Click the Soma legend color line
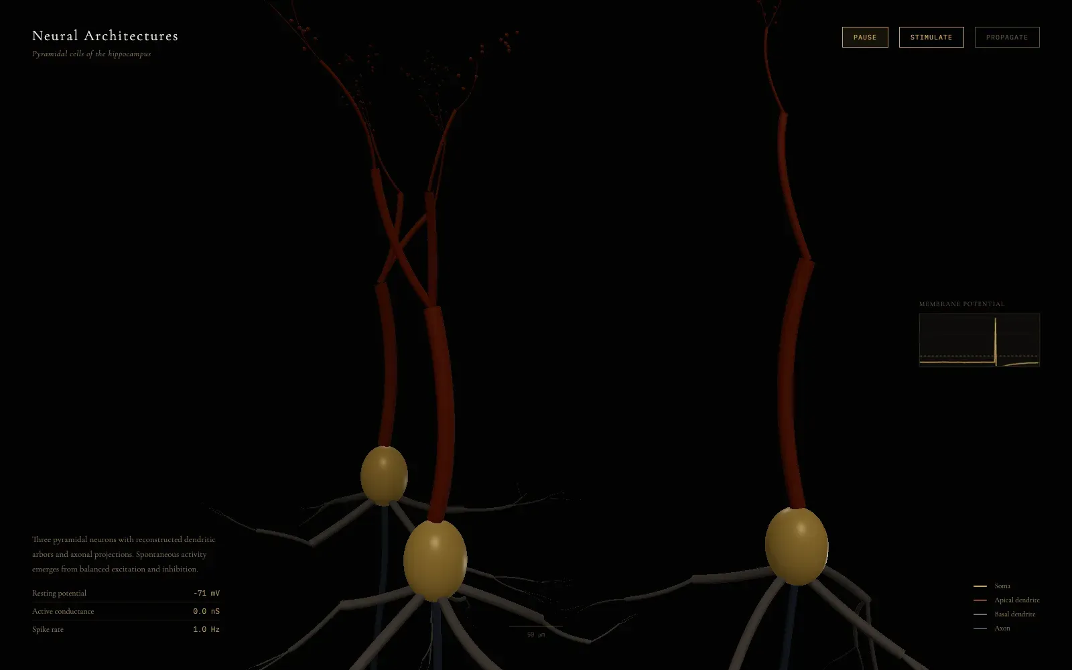Viewport: 1072px width, 670px height. [980, 586]
